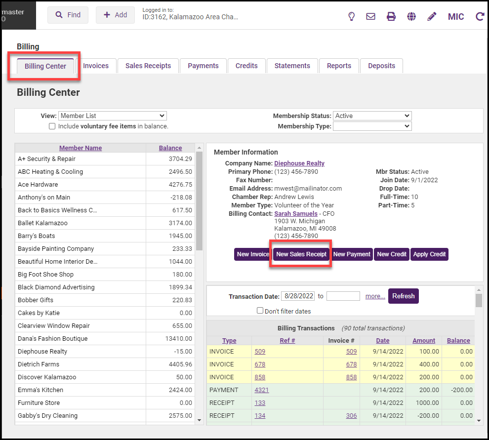Click the pencil edit icon
The height and width of the screenshot is (440, 489).
point(432,16)
